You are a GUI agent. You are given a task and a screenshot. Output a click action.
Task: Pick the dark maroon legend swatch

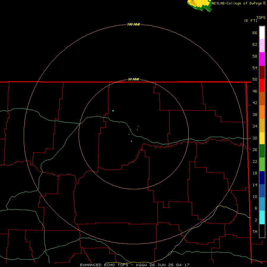[x=262, y=73]
